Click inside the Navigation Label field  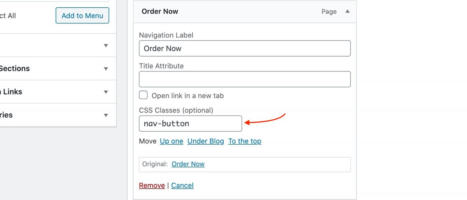pyautogui.click(x=245, y=48)
